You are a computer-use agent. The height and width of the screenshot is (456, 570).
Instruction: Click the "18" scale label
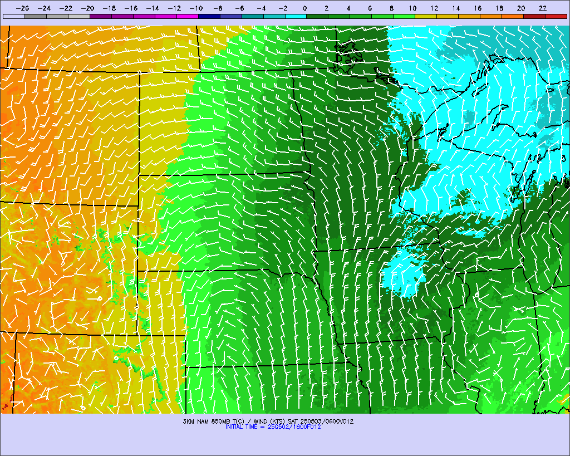click(x=499, y=8)
